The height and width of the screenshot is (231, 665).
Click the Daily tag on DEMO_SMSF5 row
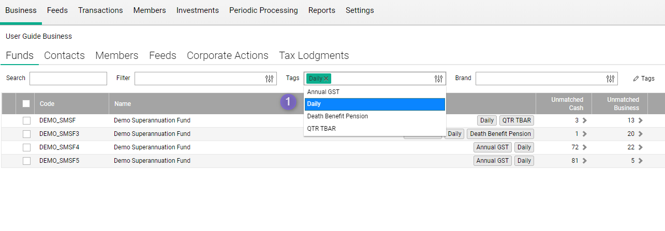click(x=524, y=161)
